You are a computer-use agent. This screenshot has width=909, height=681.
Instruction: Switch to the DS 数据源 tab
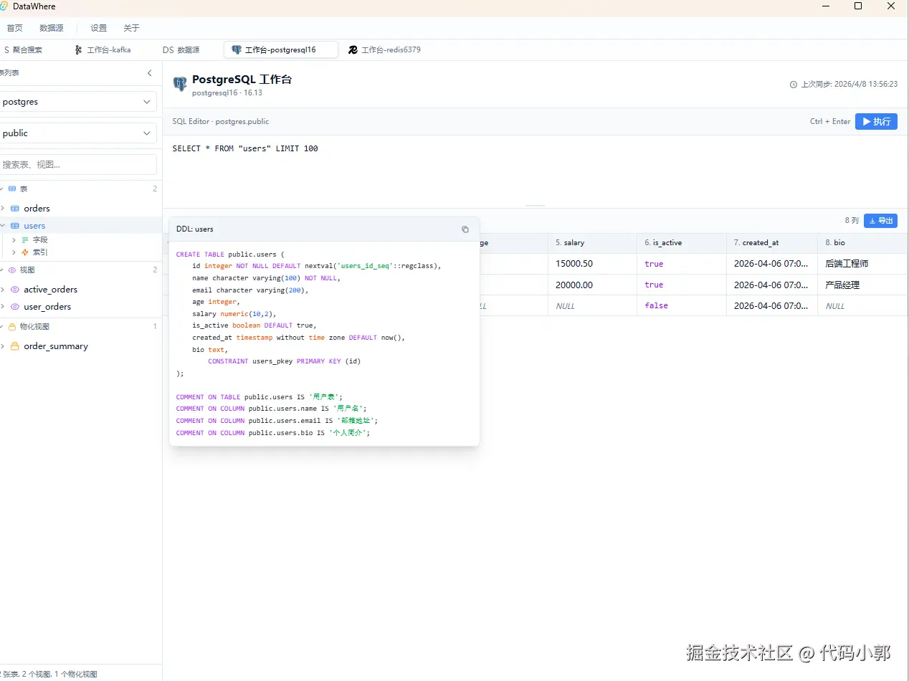click(181, 50)
